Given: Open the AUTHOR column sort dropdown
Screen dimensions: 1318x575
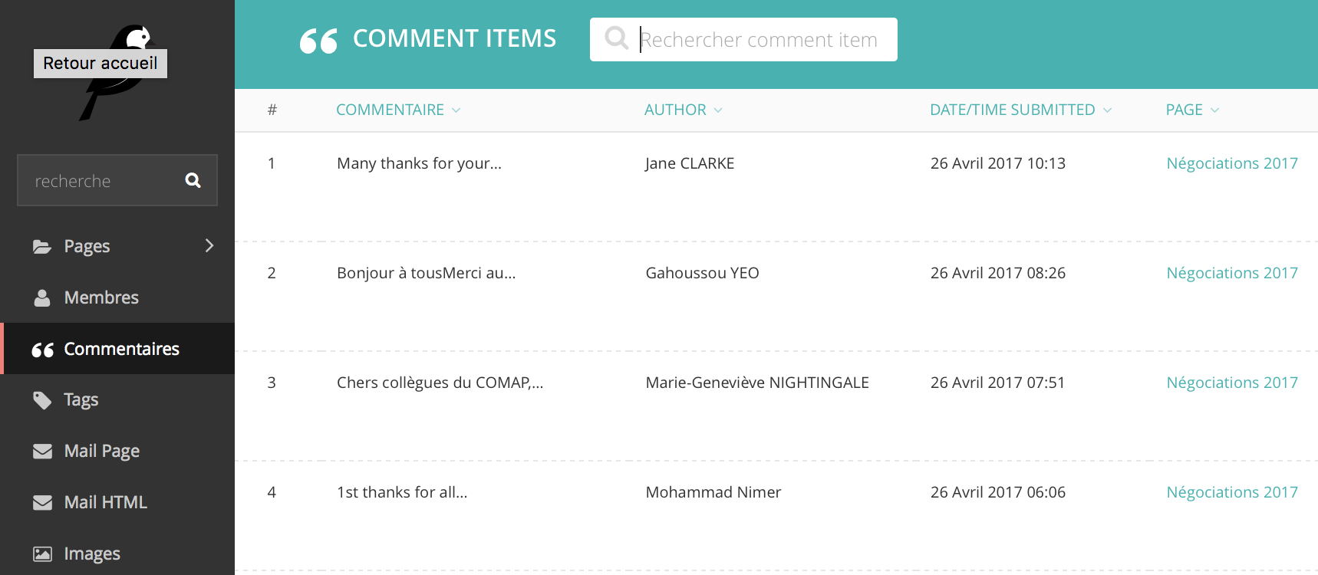Looking at the screenshot, I should click(718, 110).
